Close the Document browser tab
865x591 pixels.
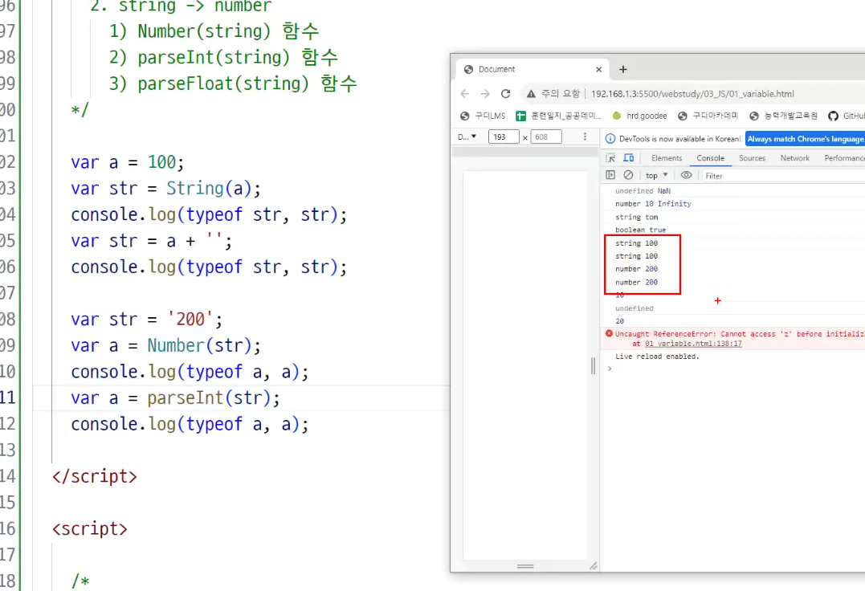click(x=598, y=70)
